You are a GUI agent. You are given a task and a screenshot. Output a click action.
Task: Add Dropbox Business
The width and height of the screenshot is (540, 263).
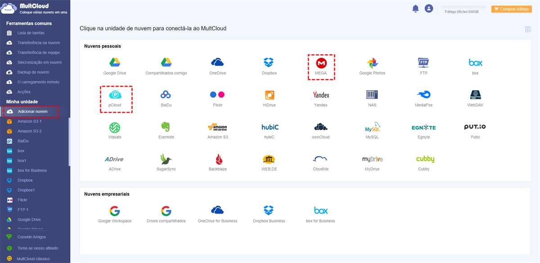pyautogui.click(x=269, y=214)
